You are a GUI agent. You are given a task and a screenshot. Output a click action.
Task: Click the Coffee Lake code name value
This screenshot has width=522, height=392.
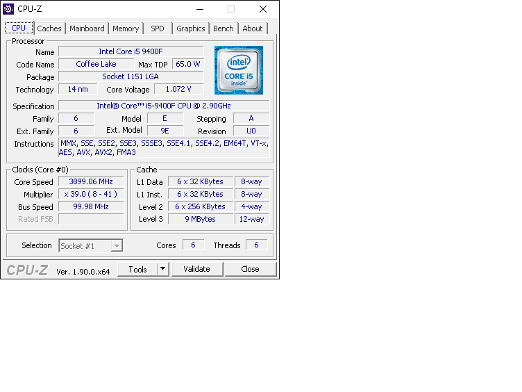tap(96, 64)
